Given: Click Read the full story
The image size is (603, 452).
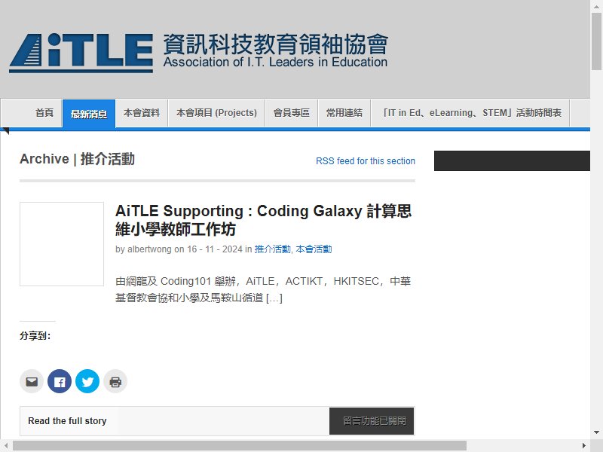Looking at the screenshot, I should [67, 421].
